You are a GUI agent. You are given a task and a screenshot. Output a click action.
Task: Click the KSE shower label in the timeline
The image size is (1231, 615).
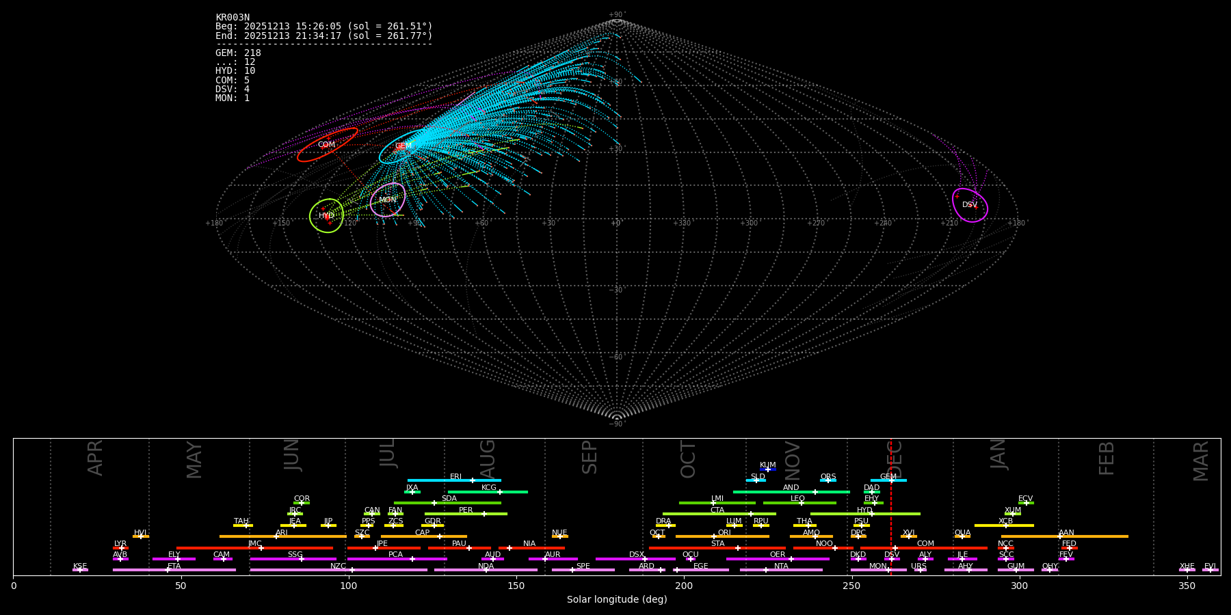[x=80, y=566]
